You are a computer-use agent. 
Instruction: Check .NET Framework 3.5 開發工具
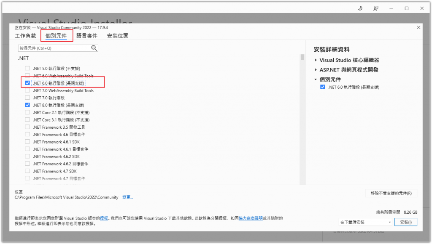pyautogui.click(x=27, y=127)
